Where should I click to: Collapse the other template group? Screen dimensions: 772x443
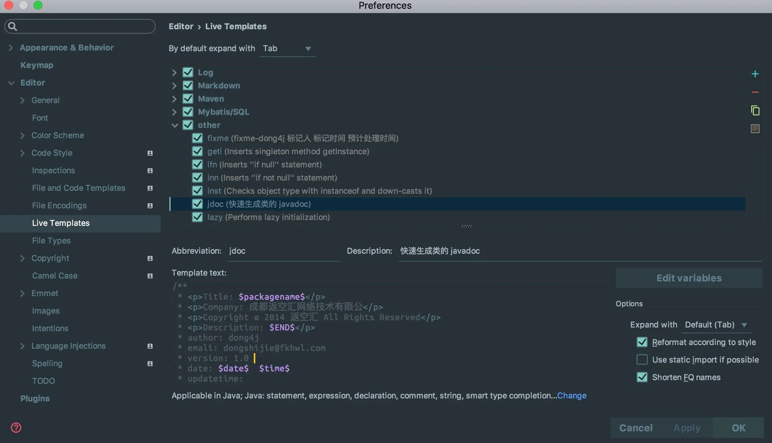click(x=175, y=125)
